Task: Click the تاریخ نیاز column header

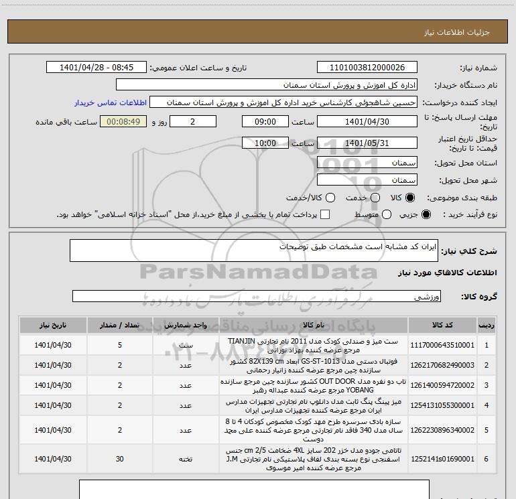Action: pyautogui.click(x=53, y=326)
